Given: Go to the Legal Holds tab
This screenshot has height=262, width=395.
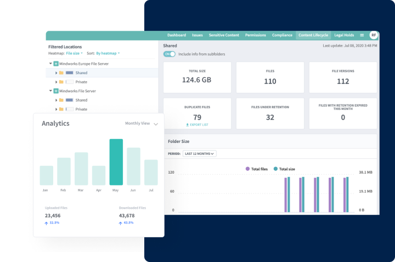Looking at the screenshot, I should pyautogui.click(x=344, y=35).
